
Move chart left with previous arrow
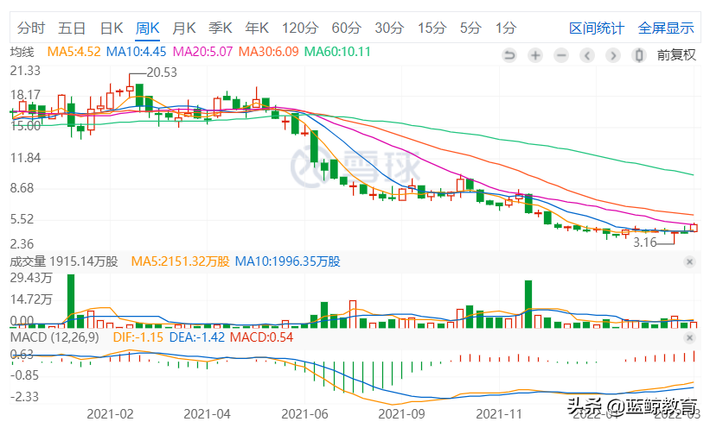coord(587,55)
